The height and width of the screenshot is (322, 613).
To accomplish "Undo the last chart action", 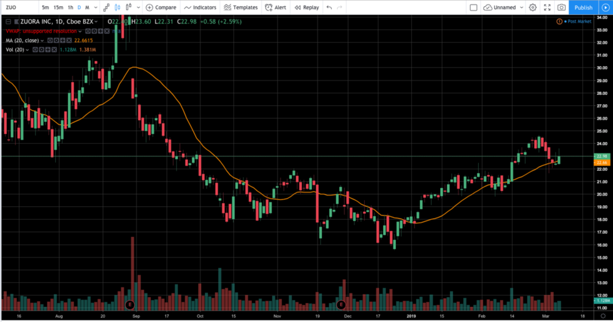I will tap(330, 7).
